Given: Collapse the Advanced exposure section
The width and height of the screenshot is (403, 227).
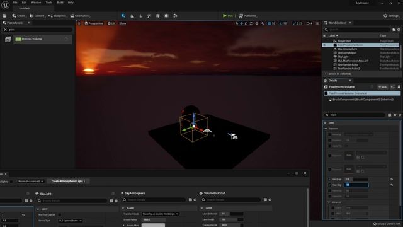Looking at the screenshot, I should pyautogui.click(x=329, y=202).
